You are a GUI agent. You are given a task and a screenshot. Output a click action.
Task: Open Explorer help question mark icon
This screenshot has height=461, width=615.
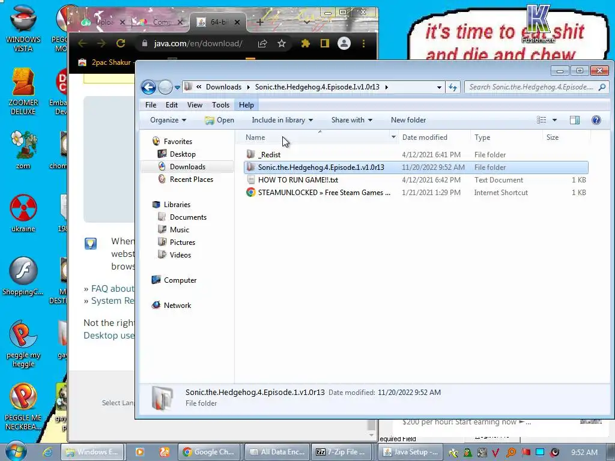click(596, 120)
